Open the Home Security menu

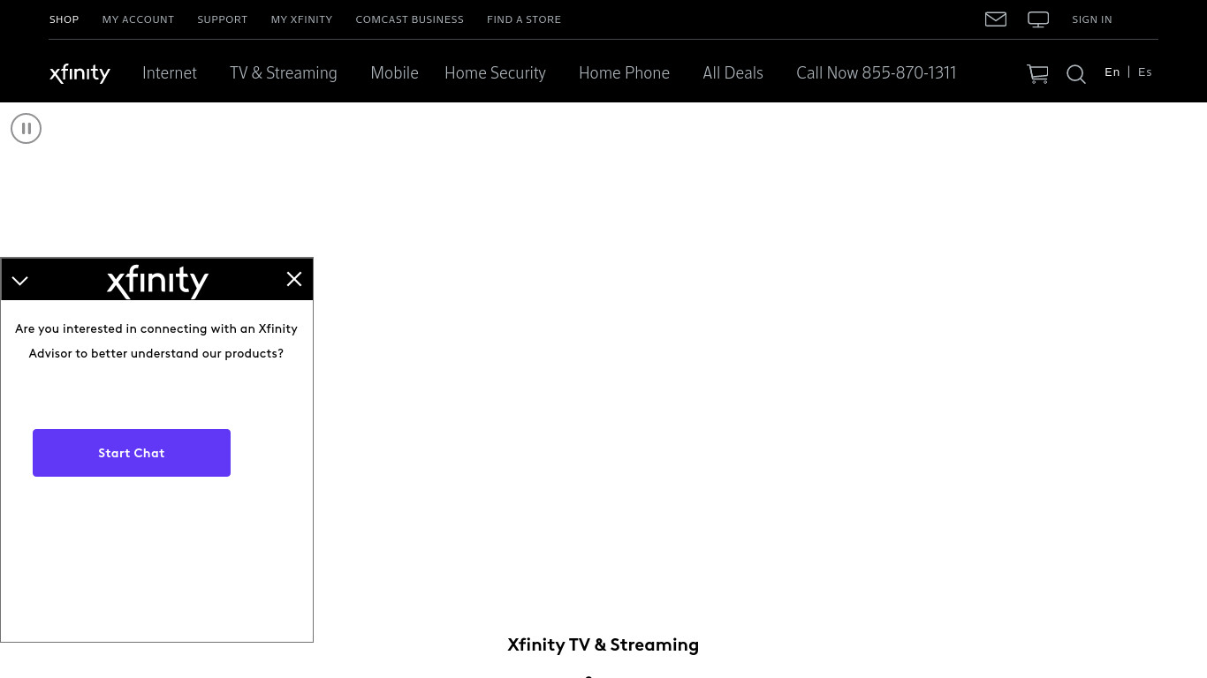coord(495,73)
